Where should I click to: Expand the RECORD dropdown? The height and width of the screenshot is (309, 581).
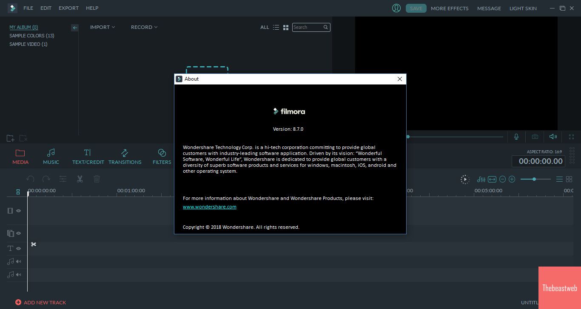point(144,27)
